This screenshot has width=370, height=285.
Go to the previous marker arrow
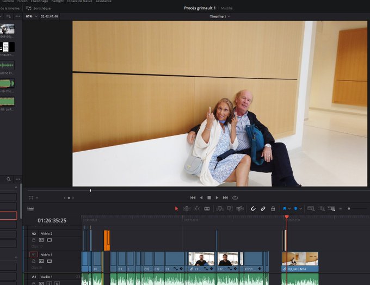(x=65, y=198)
